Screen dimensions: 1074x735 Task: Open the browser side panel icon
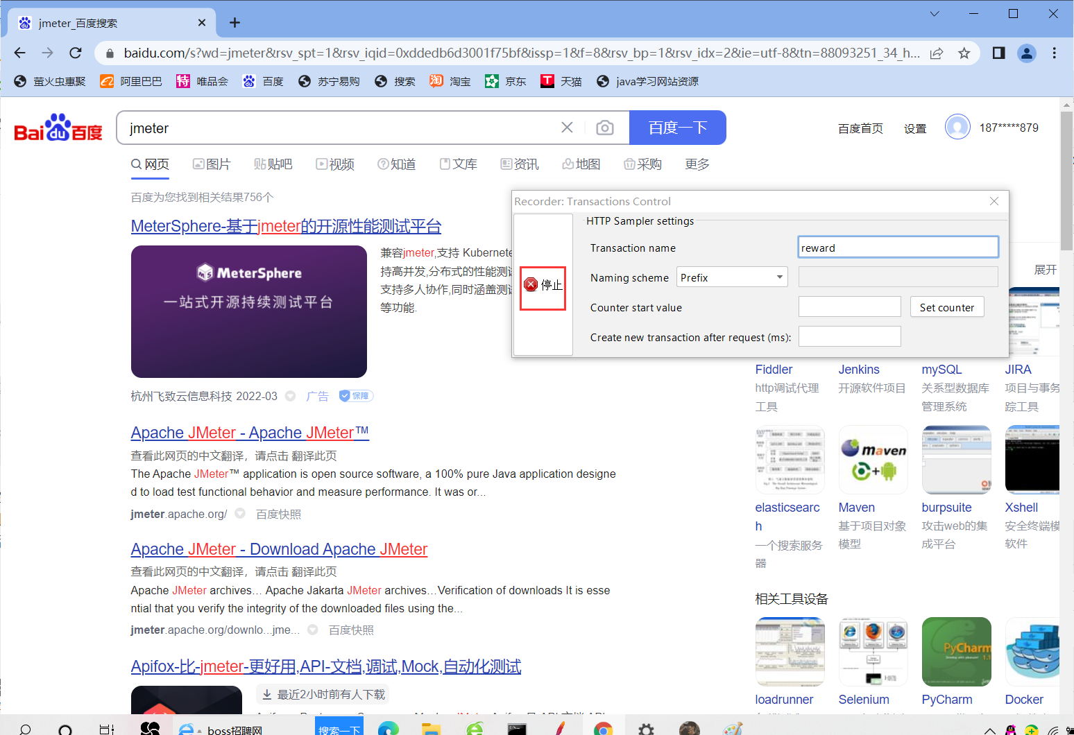(998, 53)
